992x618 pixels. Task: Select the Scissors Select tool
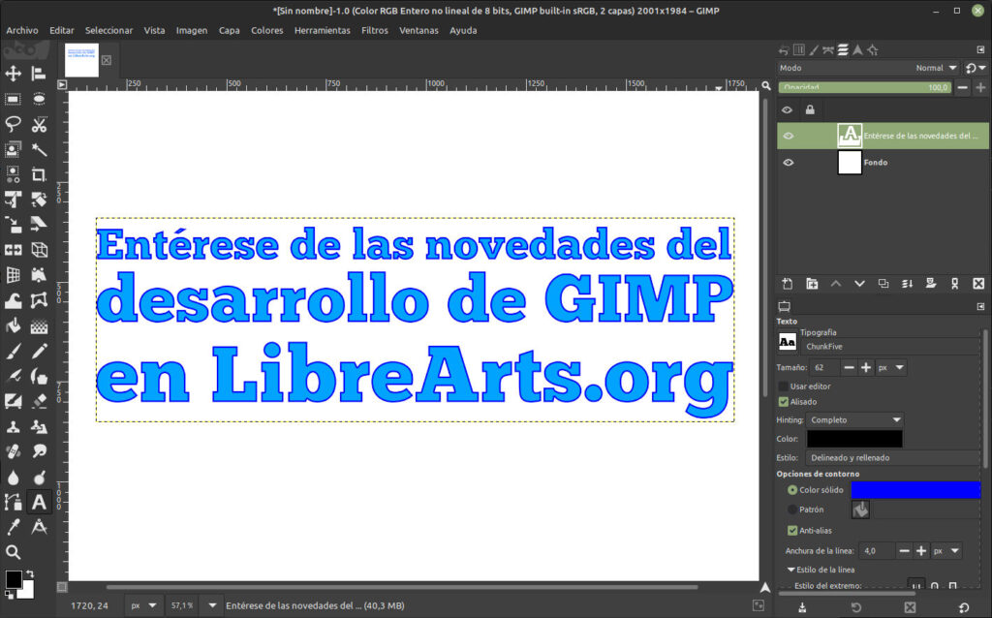pos(39,124)
